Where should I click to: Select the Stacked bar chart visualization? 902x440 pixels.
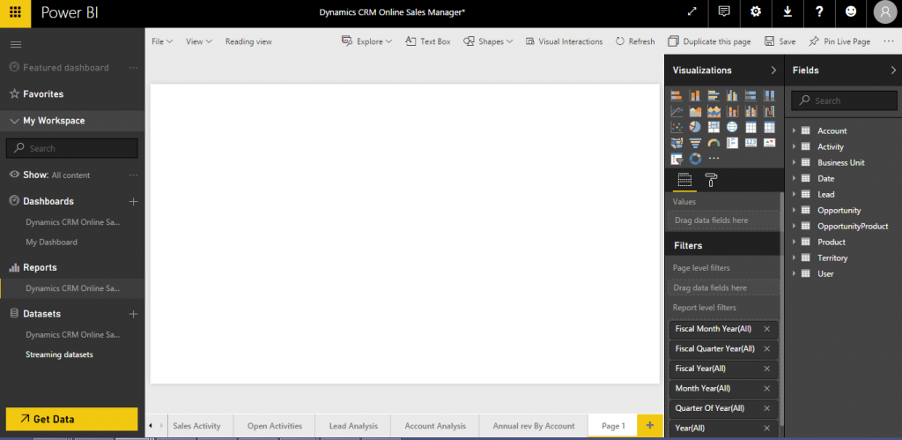[x=676, y=95]
